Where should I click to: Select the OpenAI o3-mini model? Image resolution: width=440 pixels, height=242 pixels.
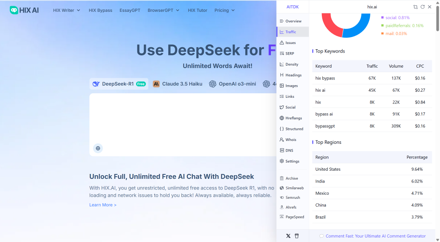click(233, 84)
